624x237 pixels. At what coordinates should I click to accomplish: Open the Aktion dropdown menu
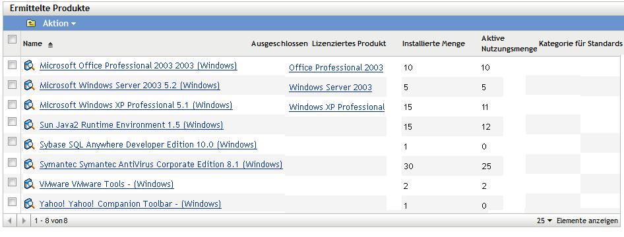point(59,24)
